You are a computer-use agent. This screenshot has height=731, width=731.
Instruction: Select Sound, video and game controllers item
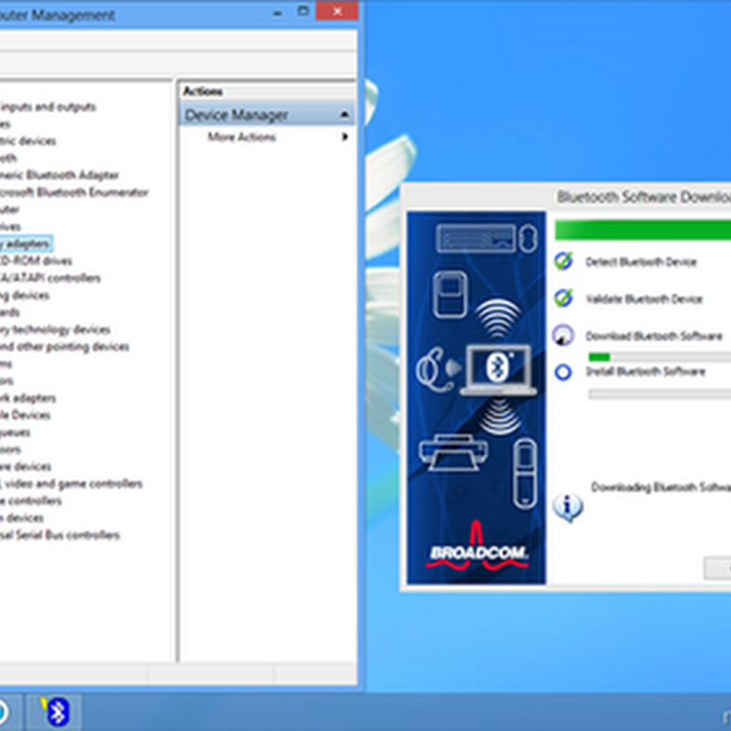point(71,483)
